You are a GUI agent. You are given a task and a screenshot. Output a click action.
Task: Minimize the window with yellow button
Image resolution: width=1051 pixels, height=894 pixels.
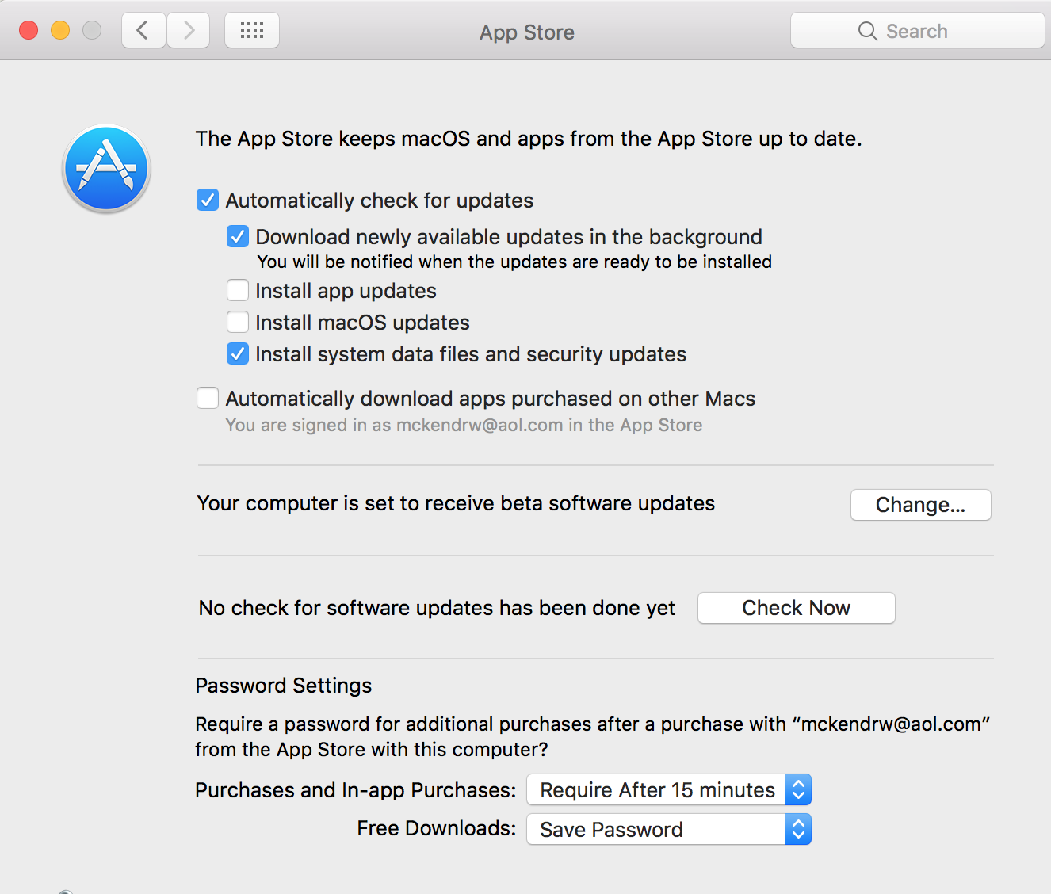coord(60,30)
